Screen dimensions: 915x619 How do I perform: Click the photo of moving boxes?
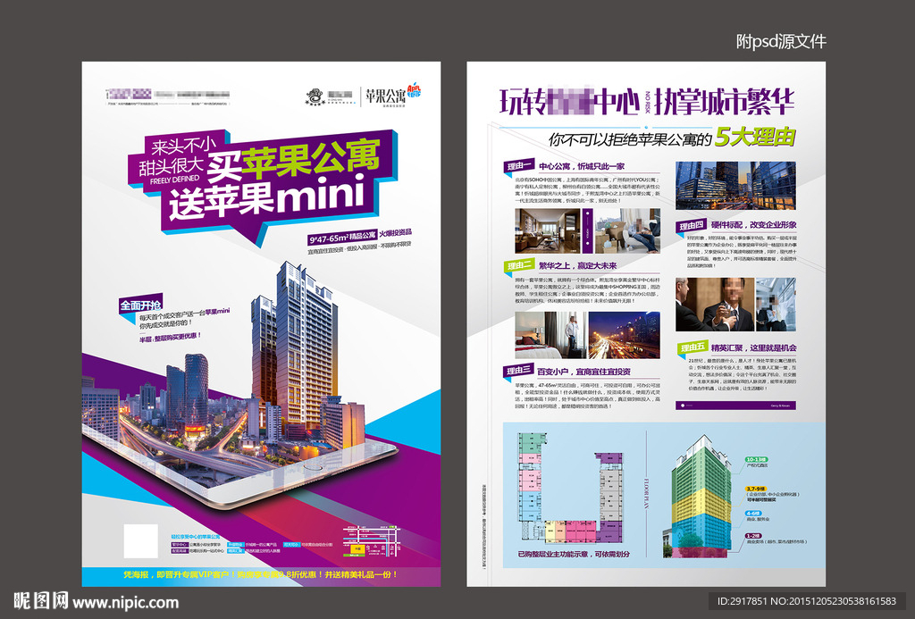click(626, 231)
